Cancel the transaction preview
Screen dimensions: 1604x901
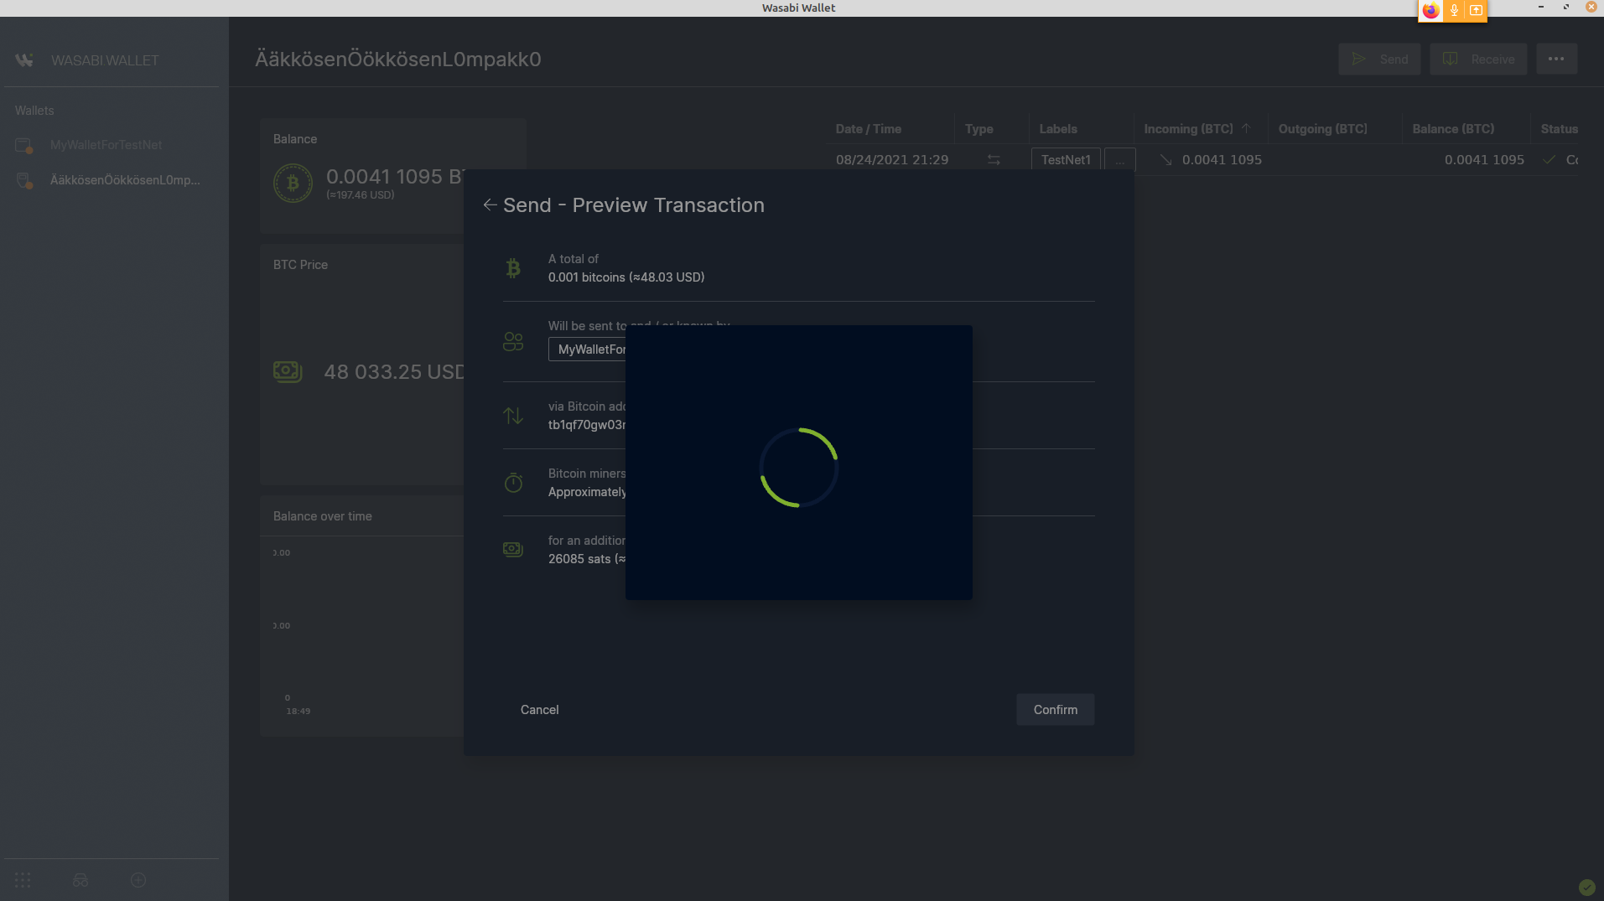539,710
